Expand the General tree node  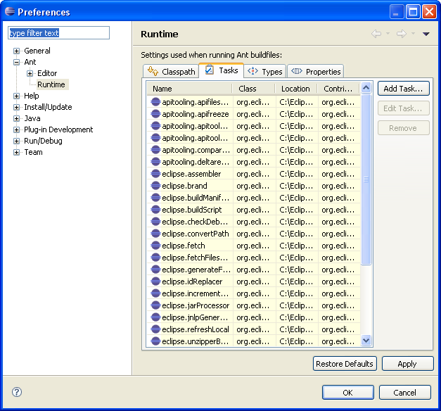[17, 51]
